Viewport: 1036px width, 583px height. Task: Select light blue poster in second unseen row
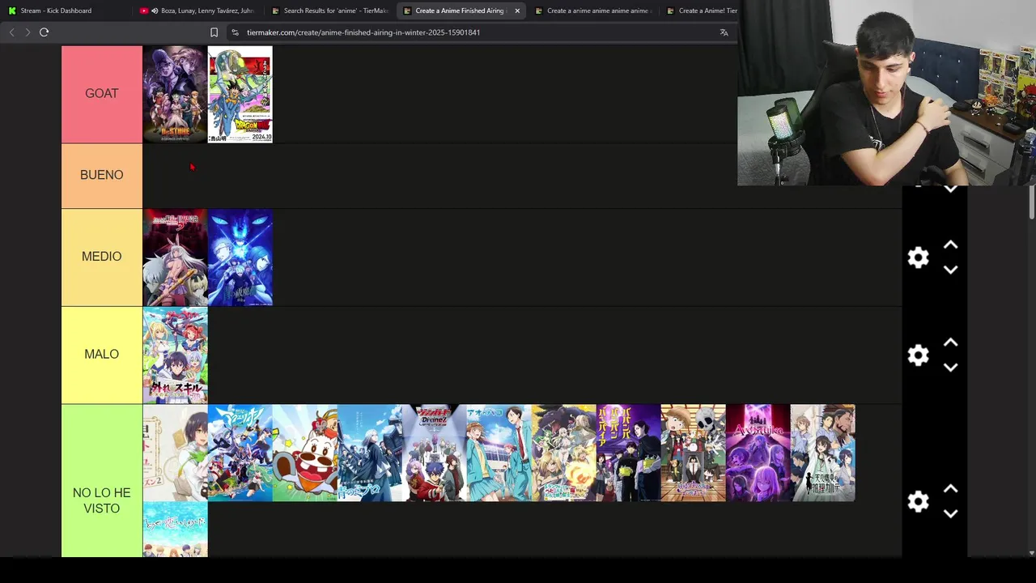click(175, 530)
